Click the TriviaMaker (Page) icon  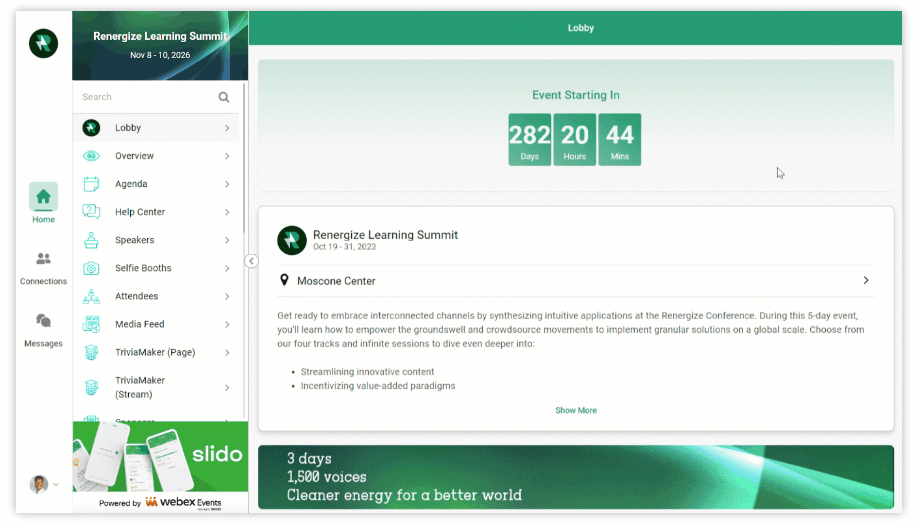coord(91,352)
